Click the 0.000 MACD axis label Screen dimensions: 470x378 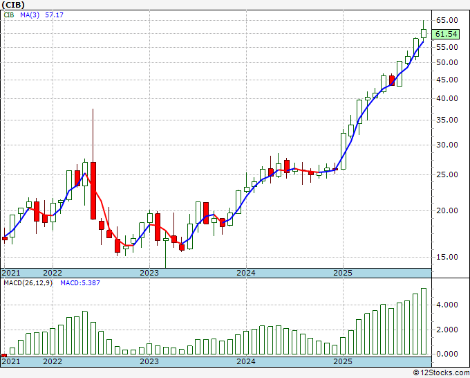447,354
